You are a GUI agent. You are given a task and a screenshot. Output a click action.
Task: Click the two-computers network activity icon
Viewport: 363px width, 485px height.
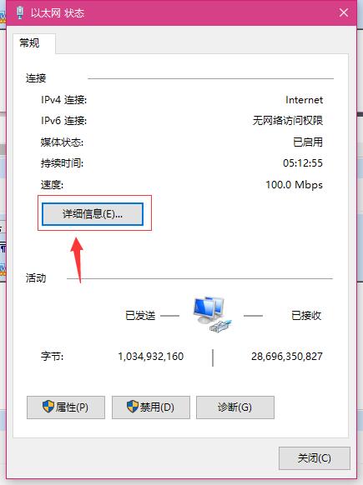[213, 314]
